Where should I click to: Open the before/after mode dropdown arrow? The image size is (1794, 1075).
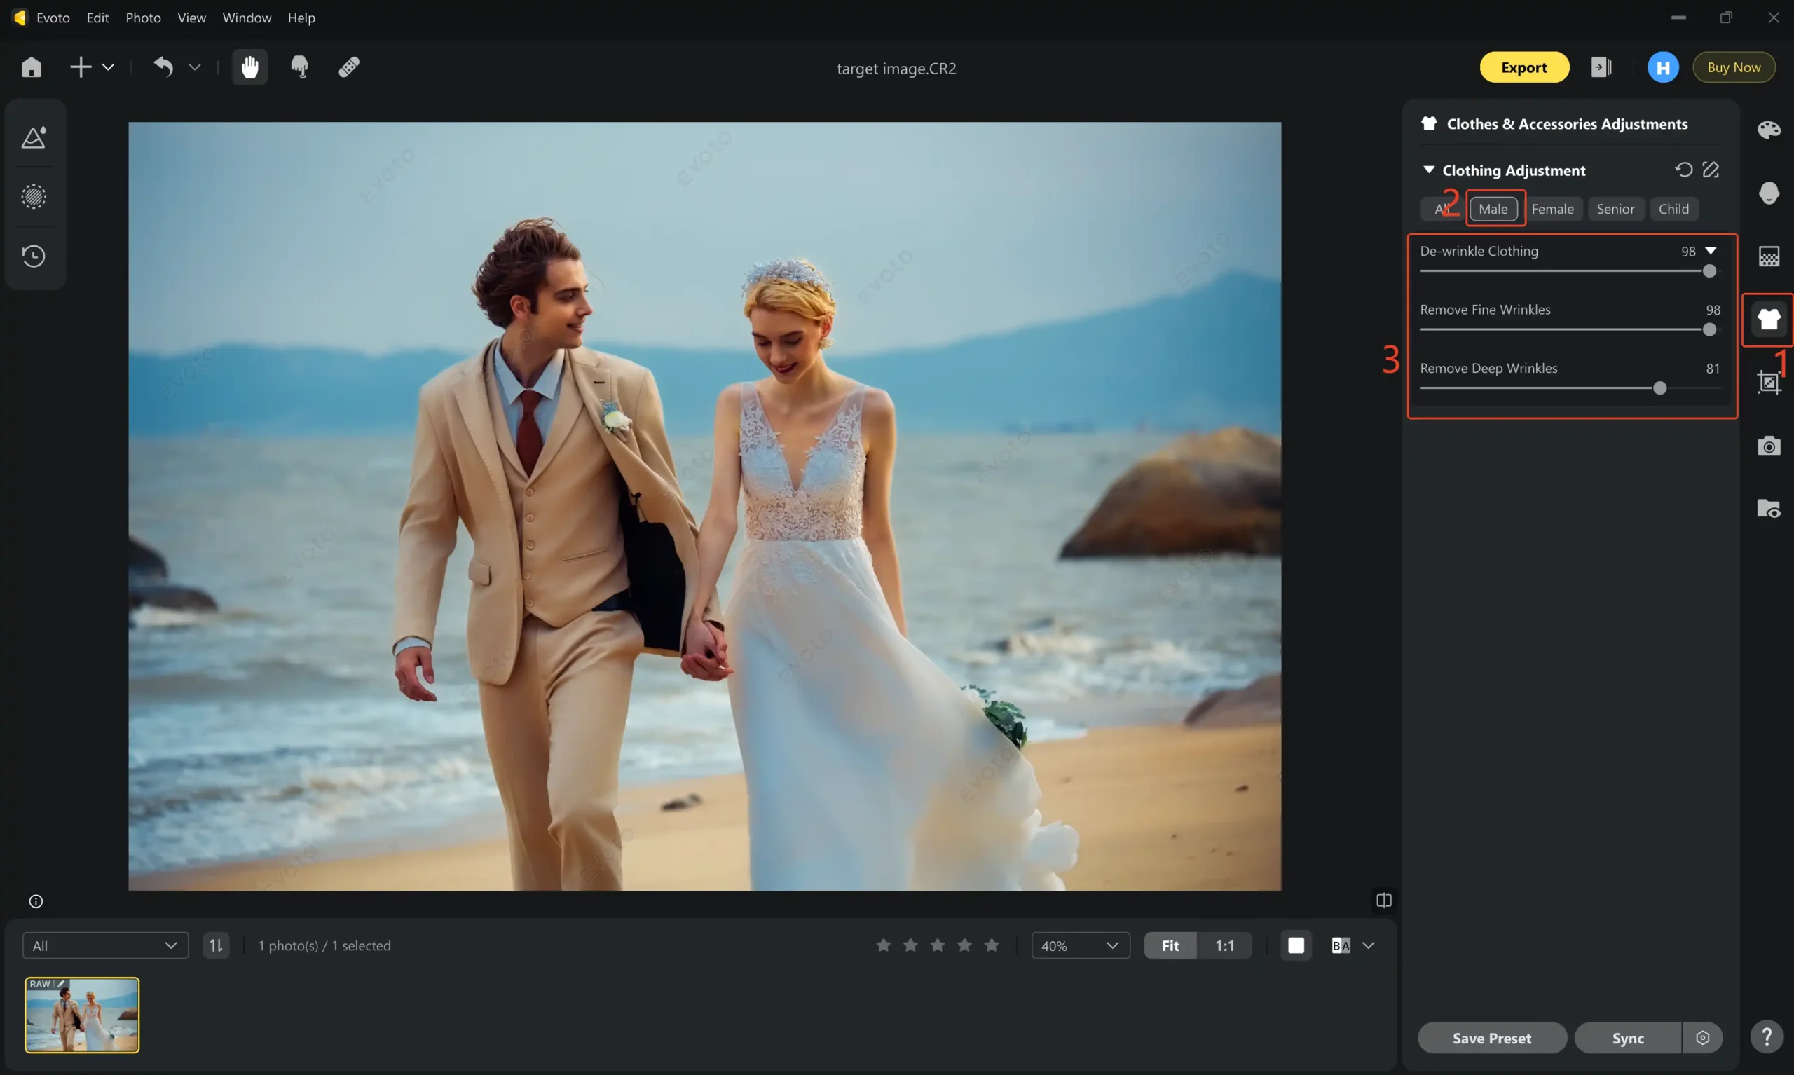point(1368,945)
